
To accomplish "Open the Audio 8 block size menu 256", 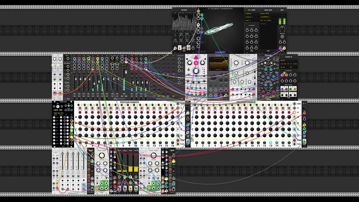I will pyautogui.click(x=293, y=67).
